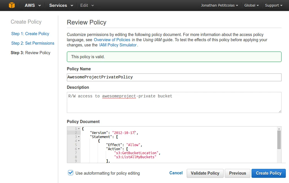Go to Step 1: Create Policy

(30, 34)
